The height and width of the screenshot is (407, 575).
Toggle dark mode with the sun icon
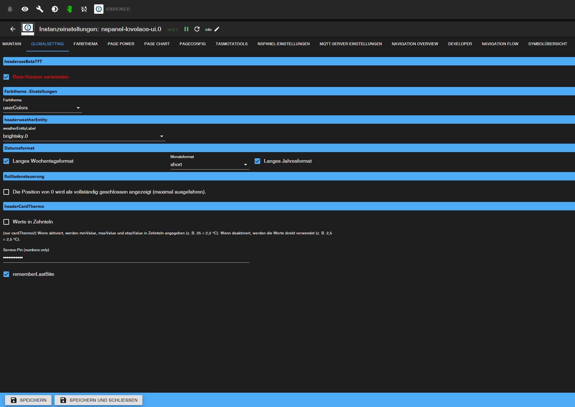[x=55, y=9]
